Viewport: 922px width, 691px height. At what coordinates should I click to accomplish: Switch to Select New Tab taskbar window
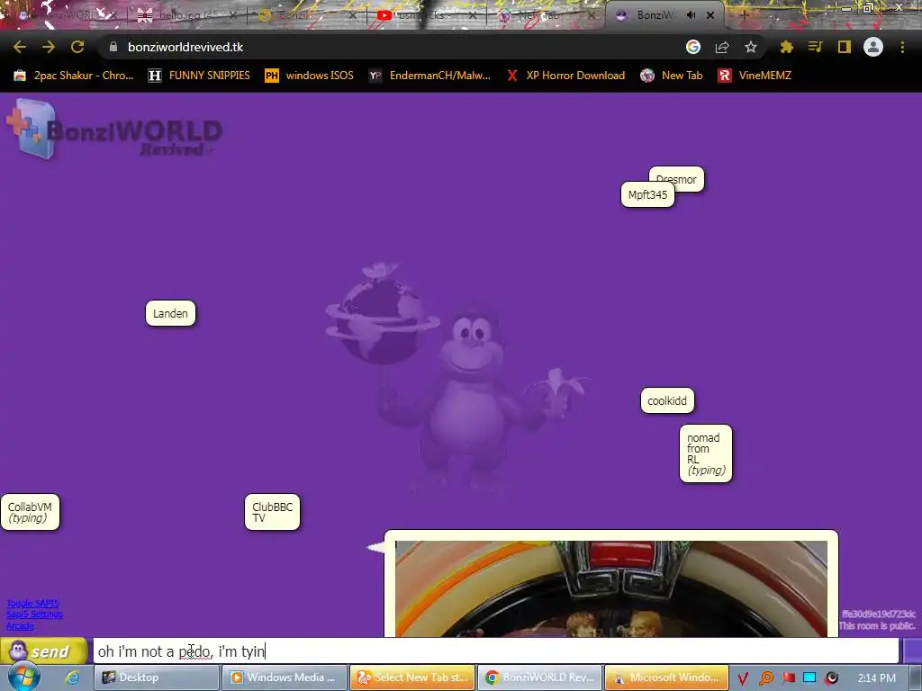[411, 678]
